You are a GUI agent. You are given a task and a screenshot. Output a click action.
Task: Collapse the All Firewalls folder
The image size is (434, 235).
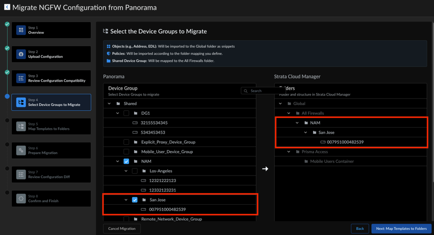tap(289, 113)
